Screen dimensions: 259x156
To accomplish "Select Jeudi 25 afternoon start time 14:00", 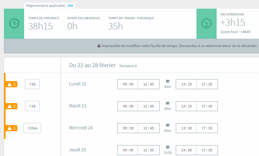I will click(186, 150).
